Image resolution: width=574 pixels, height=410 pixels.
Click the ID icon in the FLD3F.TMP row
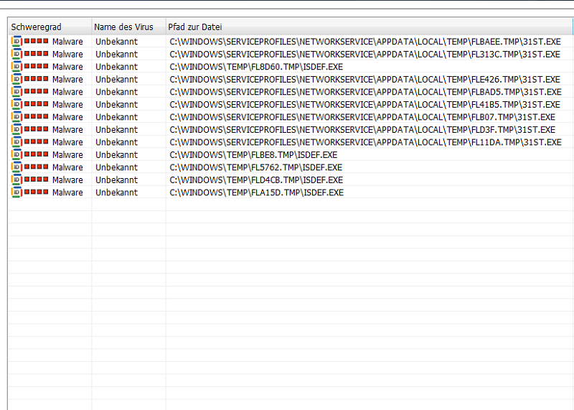pyautogui.click(x=17, y=129)
